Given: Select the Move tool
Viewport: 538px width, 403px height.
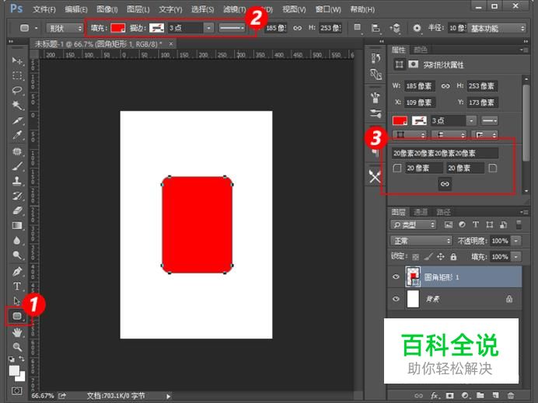Looking at the screenshot, I should click(x=16, y=61).
